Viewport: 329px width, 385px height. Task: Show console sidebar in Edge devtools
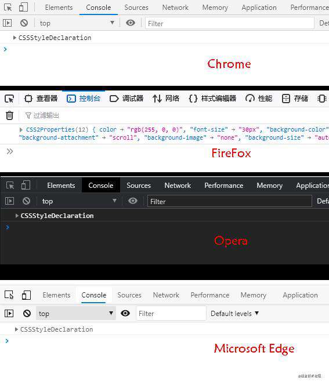click(9, 313)
